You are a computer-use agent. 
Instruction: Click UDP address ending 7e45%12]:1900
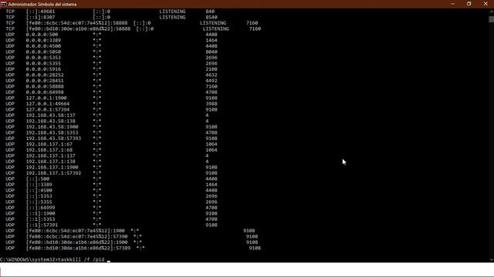click(76, 231)
